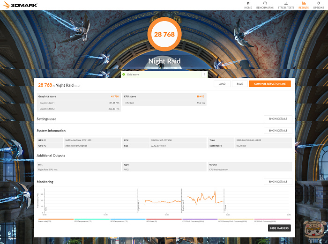The image size is (328, 244).
Task: Open the Home tab
Action: pyautogui.click(x=248, y=5)
